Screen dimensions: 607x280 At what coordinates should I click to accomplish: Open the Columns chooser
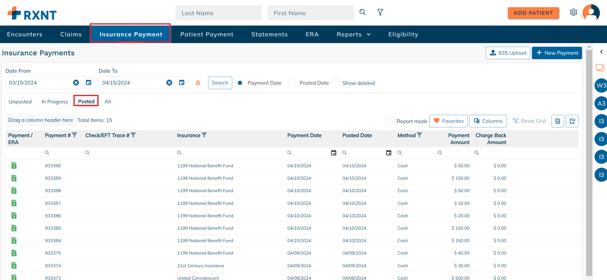[x=488, y=121]
